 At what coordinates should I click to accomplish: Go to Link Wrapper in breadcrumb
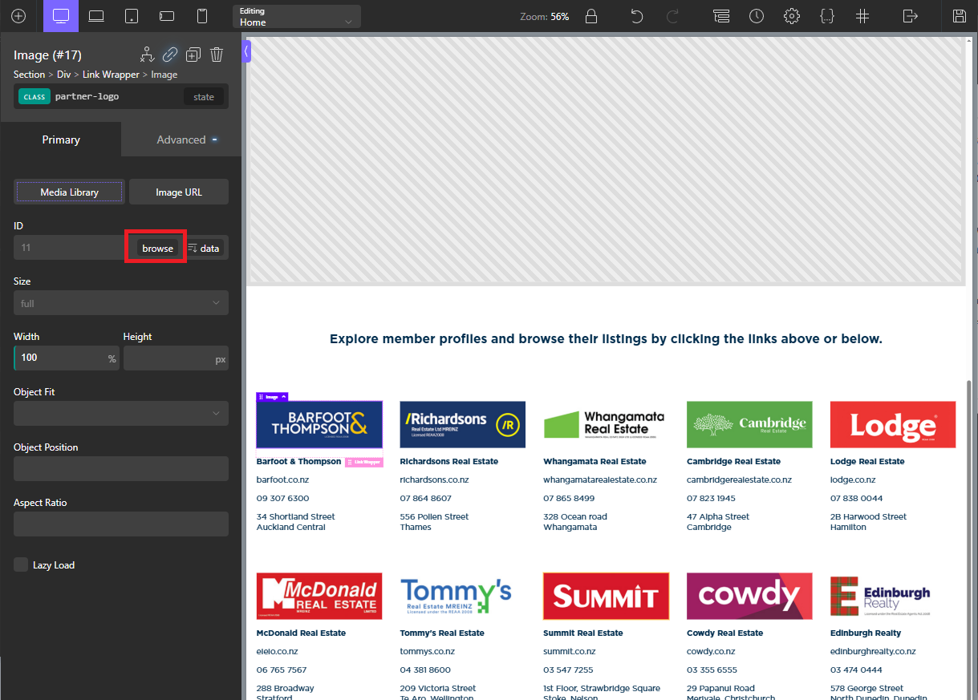(x=112, y=75)
